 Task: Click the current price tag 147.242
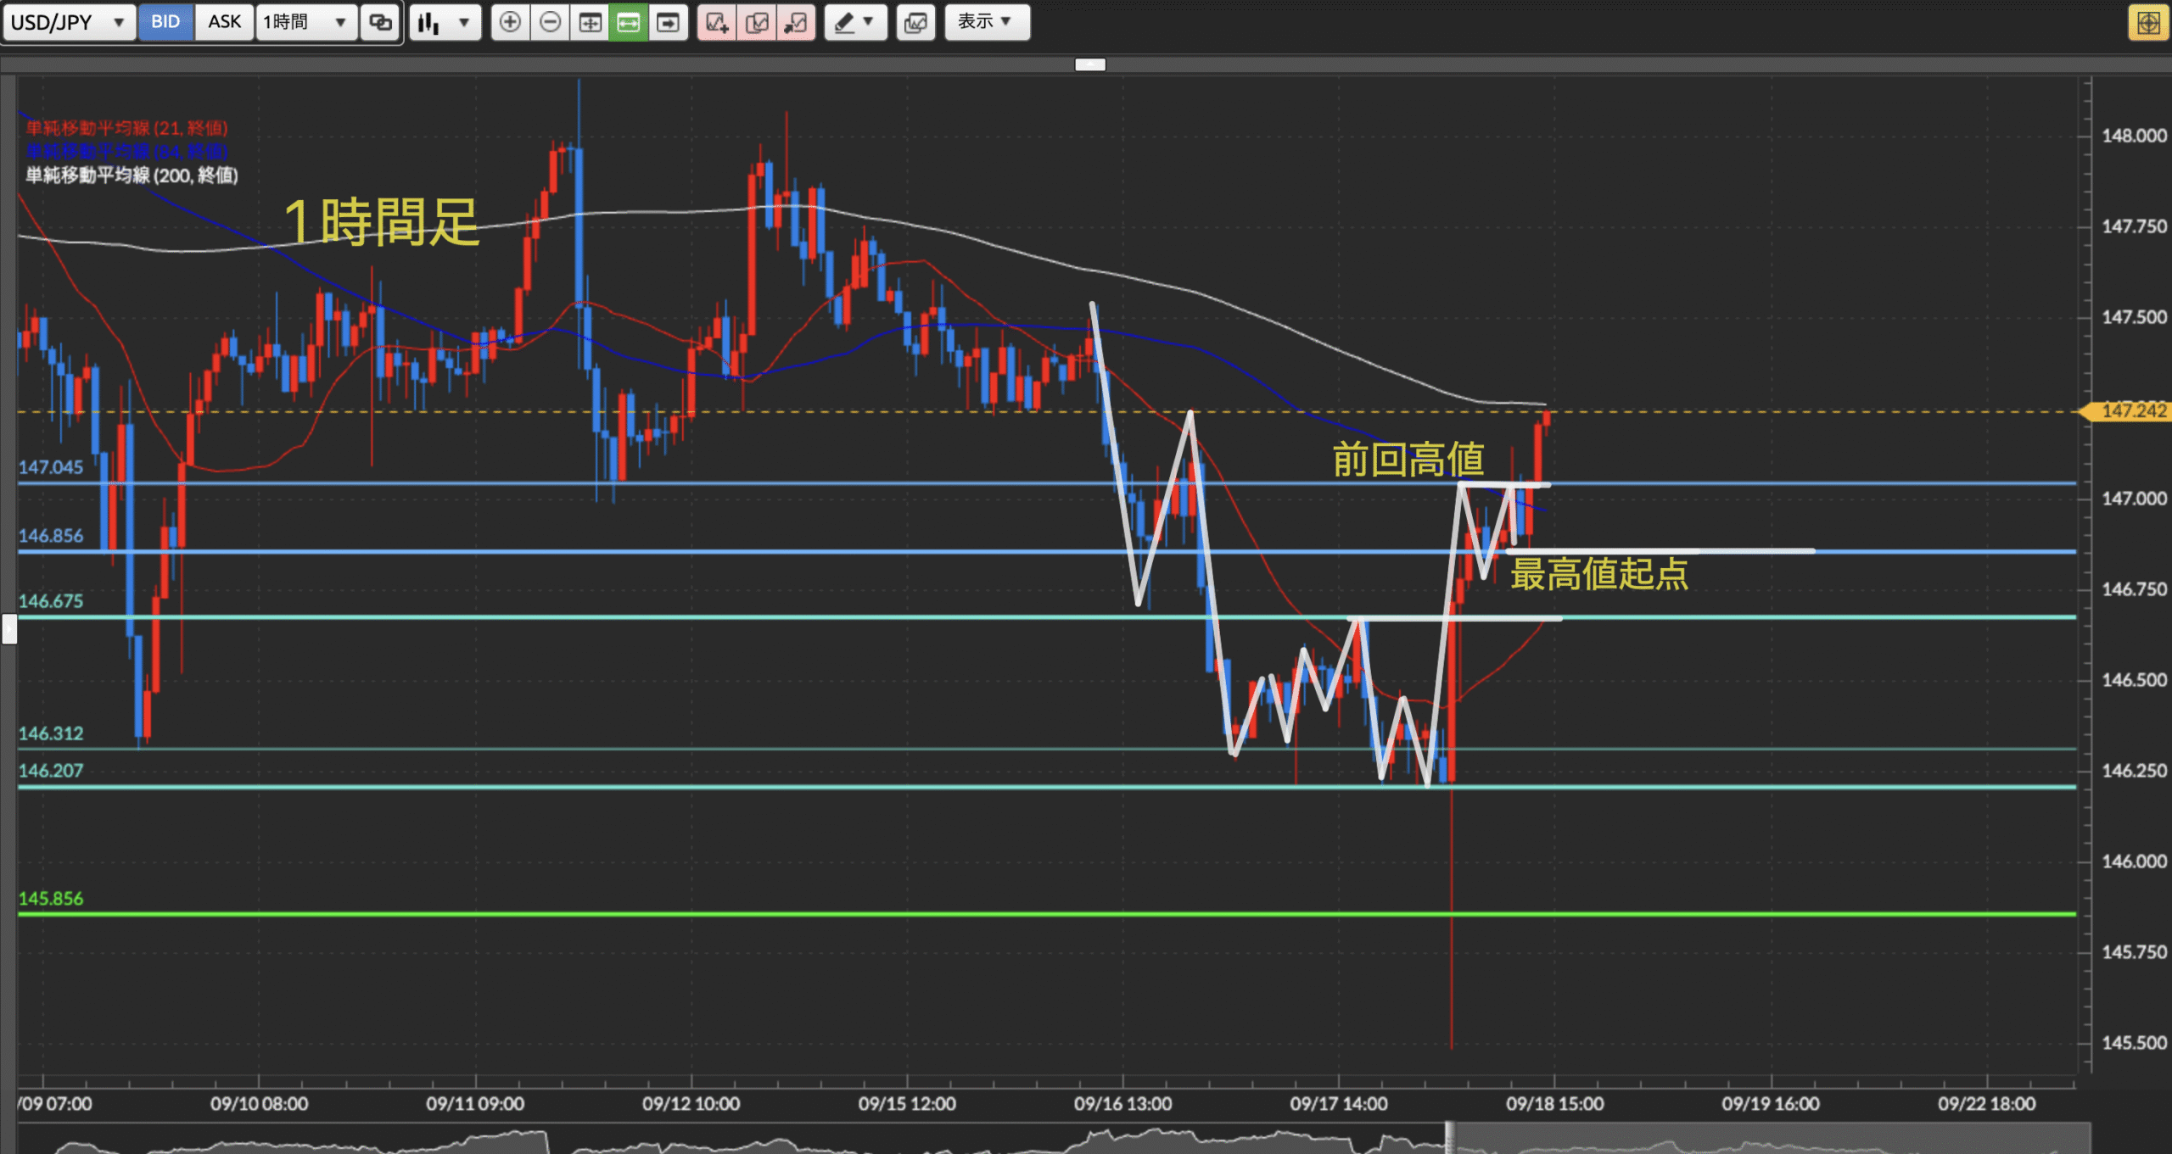(2128, 411)
